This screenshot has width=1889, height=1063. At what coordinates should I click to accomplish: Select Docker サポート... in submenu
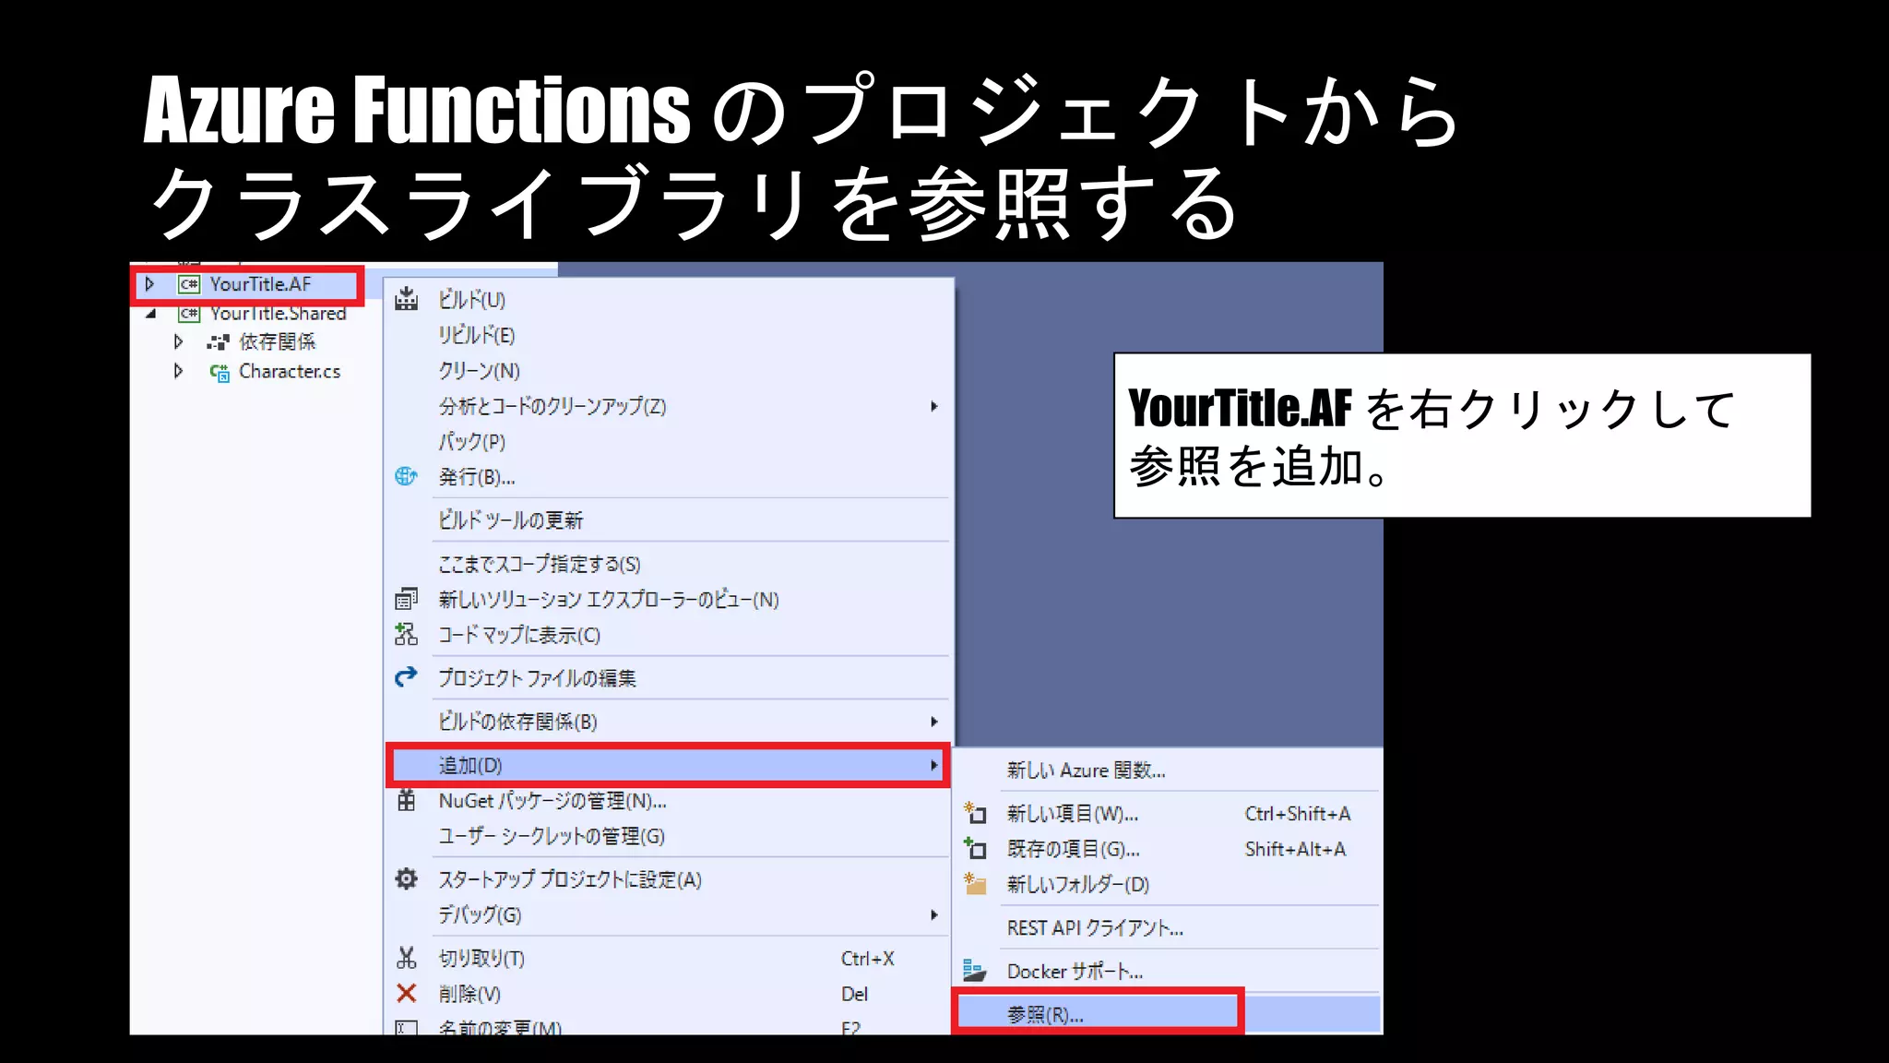pos(1168,971)
